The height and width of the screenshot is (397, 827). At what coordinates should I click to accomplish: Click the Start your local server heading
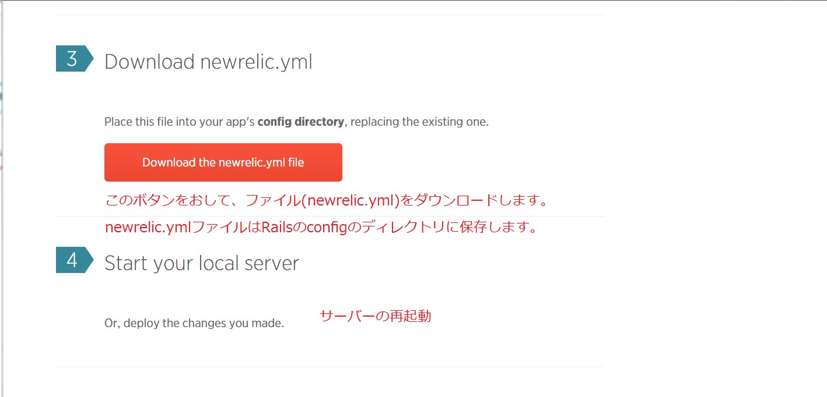point(201,263)
